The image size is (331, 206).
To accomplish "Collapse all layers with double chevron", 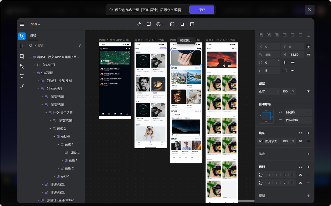I will [80, 46].
